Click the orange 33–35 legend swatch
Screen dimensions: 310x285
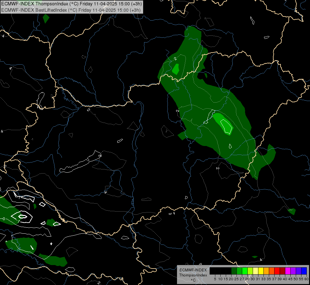pyautogui.click(x=266, y=271)
